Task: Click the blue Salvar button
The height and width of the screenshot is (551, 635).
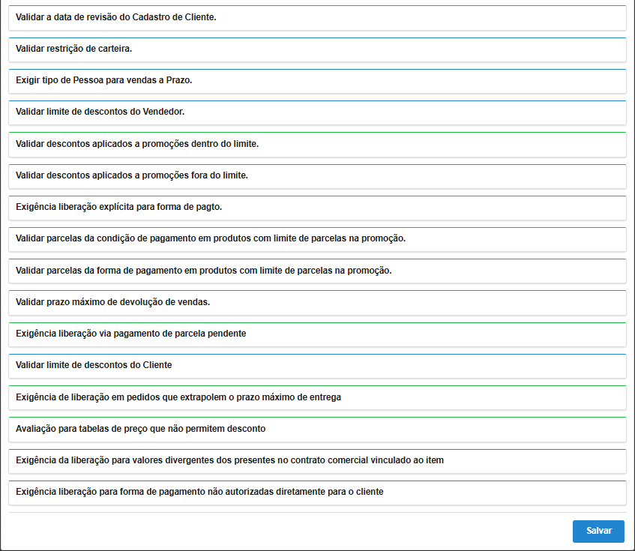Action: click(x=598, y=531)
